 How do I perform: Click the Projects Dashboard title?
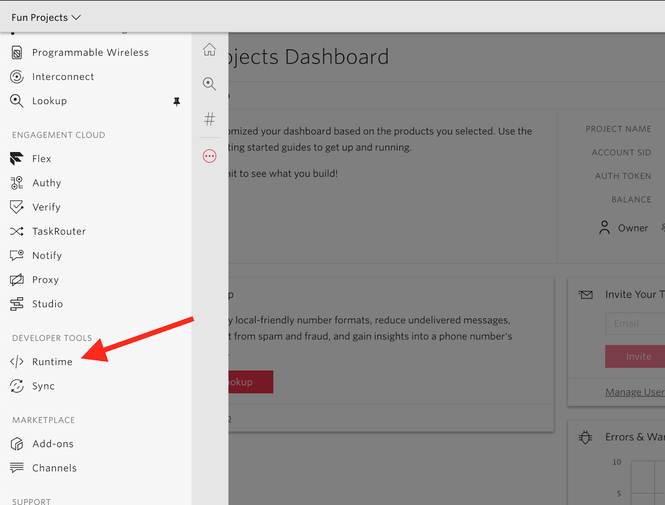point(308,57)
